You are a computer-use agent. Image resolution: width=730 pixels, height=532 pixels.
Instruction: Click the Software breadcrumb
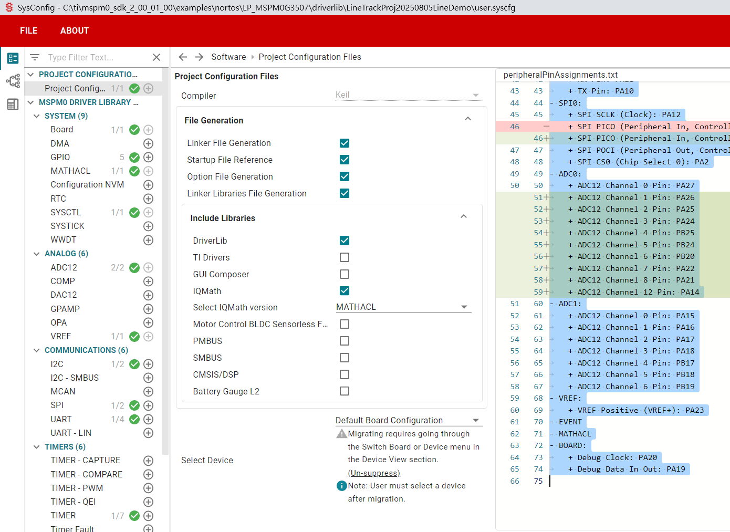point(228,57)
